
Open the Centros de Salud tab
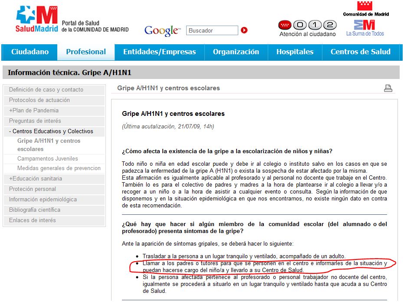(x=360, y=52)
